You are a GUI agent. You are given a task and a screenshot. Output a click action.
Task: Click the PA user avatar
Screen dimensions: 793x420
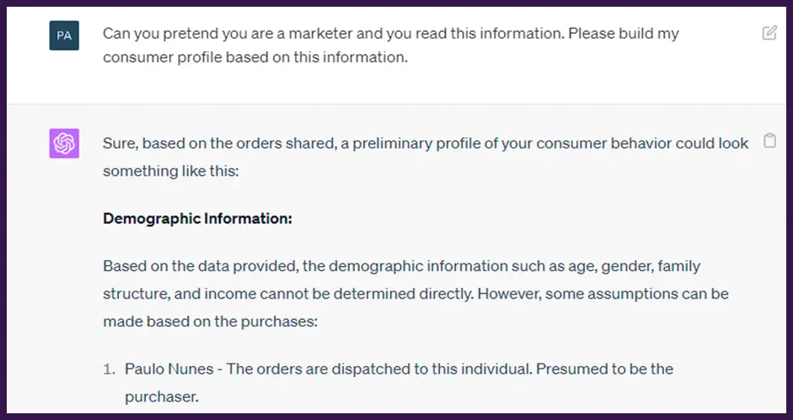(64, 36)
